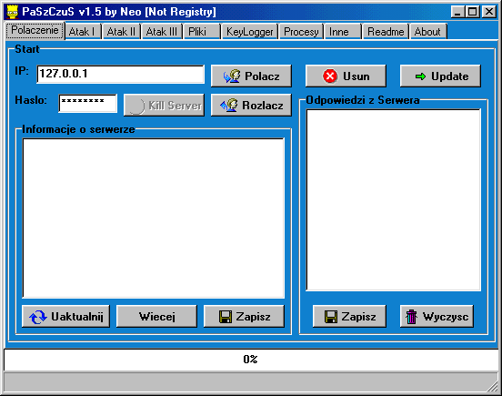This screenshot has height=396, width=502.
Task: Click the IP address input field
Action: click(120, 74)
